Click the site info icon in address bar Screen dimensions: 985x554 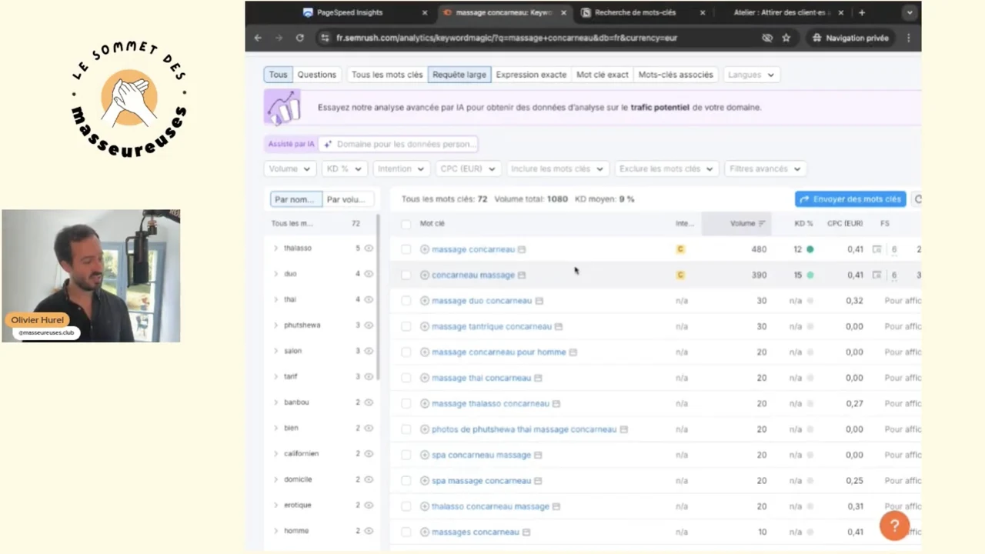[x=326, y=38]
